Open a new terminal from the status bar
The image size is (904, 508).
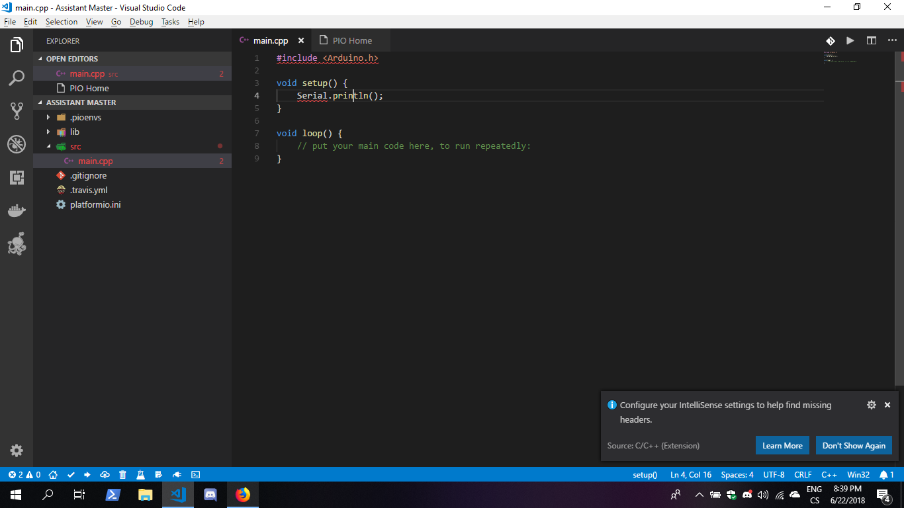195,474
